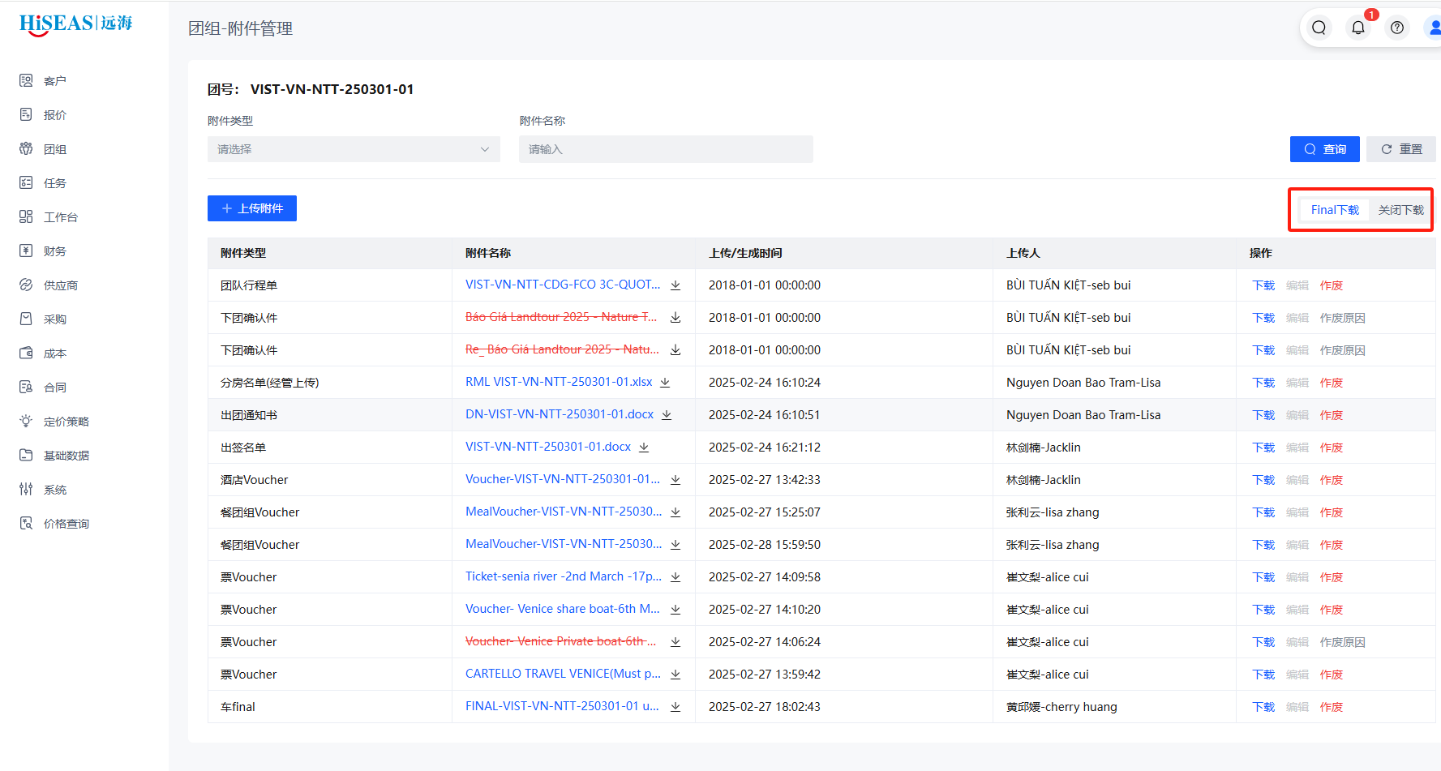This screenshot has height=771, width=1441.
Task: Click the timestamp 2025-02-27 18:02:43
Action: pos(765,707)
